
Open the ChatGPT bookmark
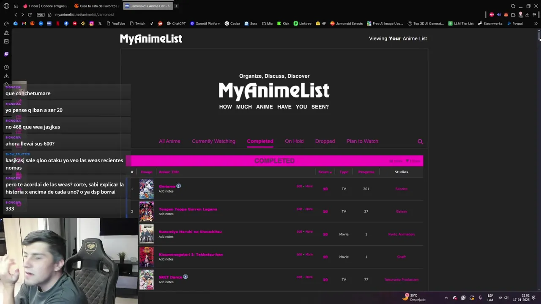(x=176, y=24)
